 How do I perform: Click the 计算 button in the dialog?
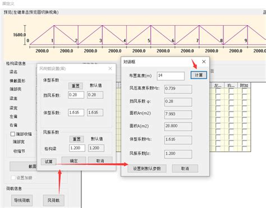point(199,75)
